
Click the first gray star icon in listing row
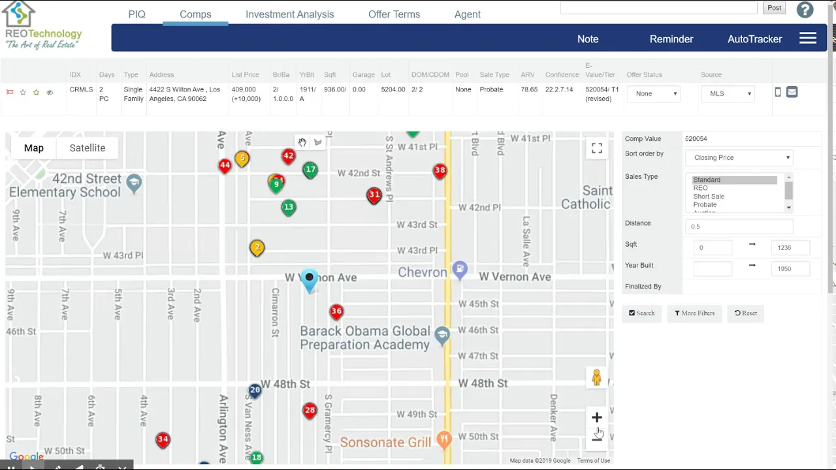(23, 92)
